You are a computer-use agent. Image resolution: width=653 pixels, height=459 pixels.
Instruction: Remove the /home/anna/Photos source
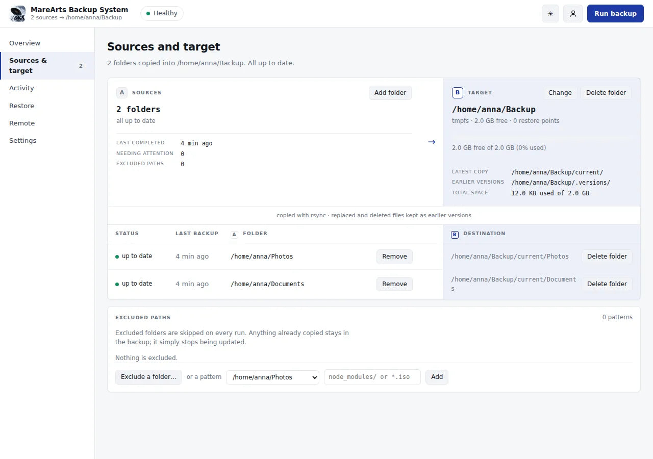[394, 257]
